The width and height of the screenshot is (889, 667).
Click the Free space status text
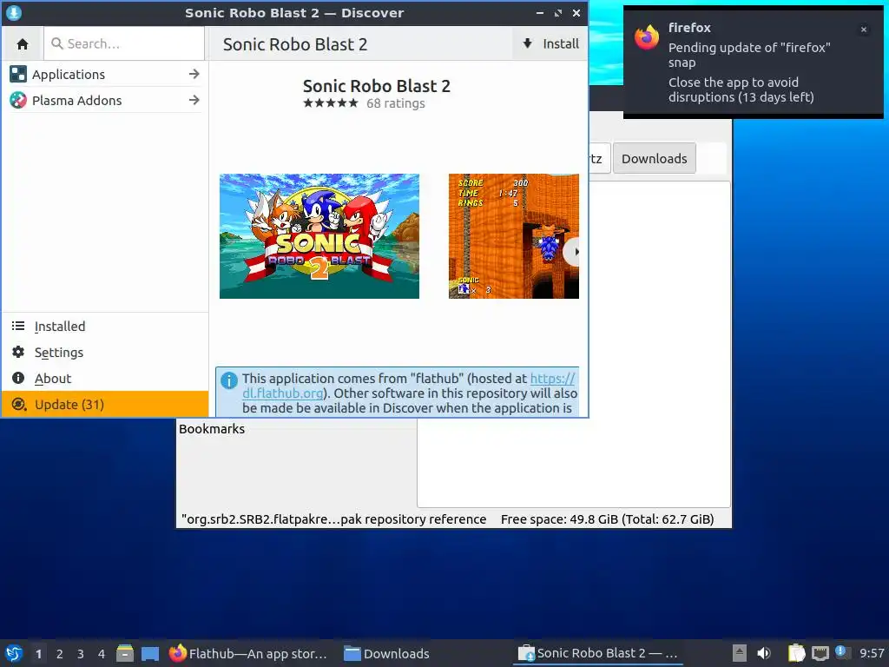coord(607,519)
